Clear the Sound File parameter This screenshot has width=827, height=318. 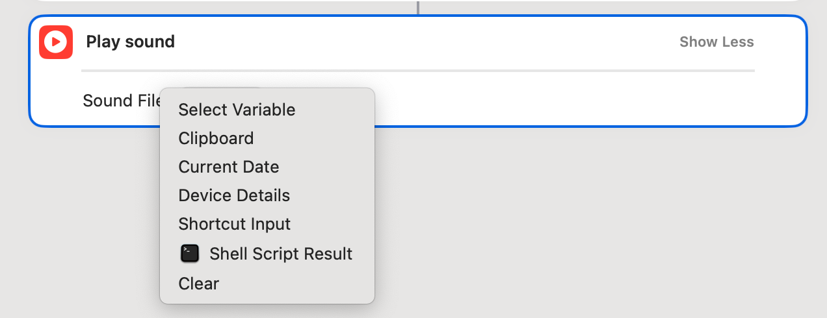click(x=198, y=284)
